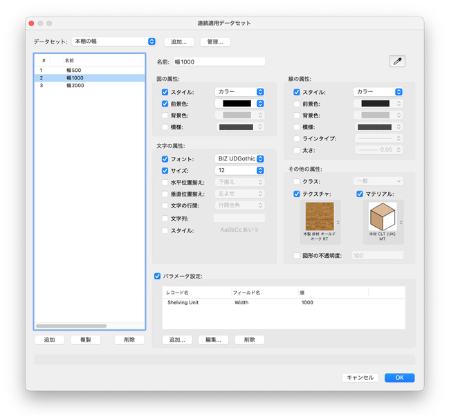This screenshot has width=449, height=415.
Task: Click the black 前景色 swatch in 面の属性
Action: [x=237, y=104]
